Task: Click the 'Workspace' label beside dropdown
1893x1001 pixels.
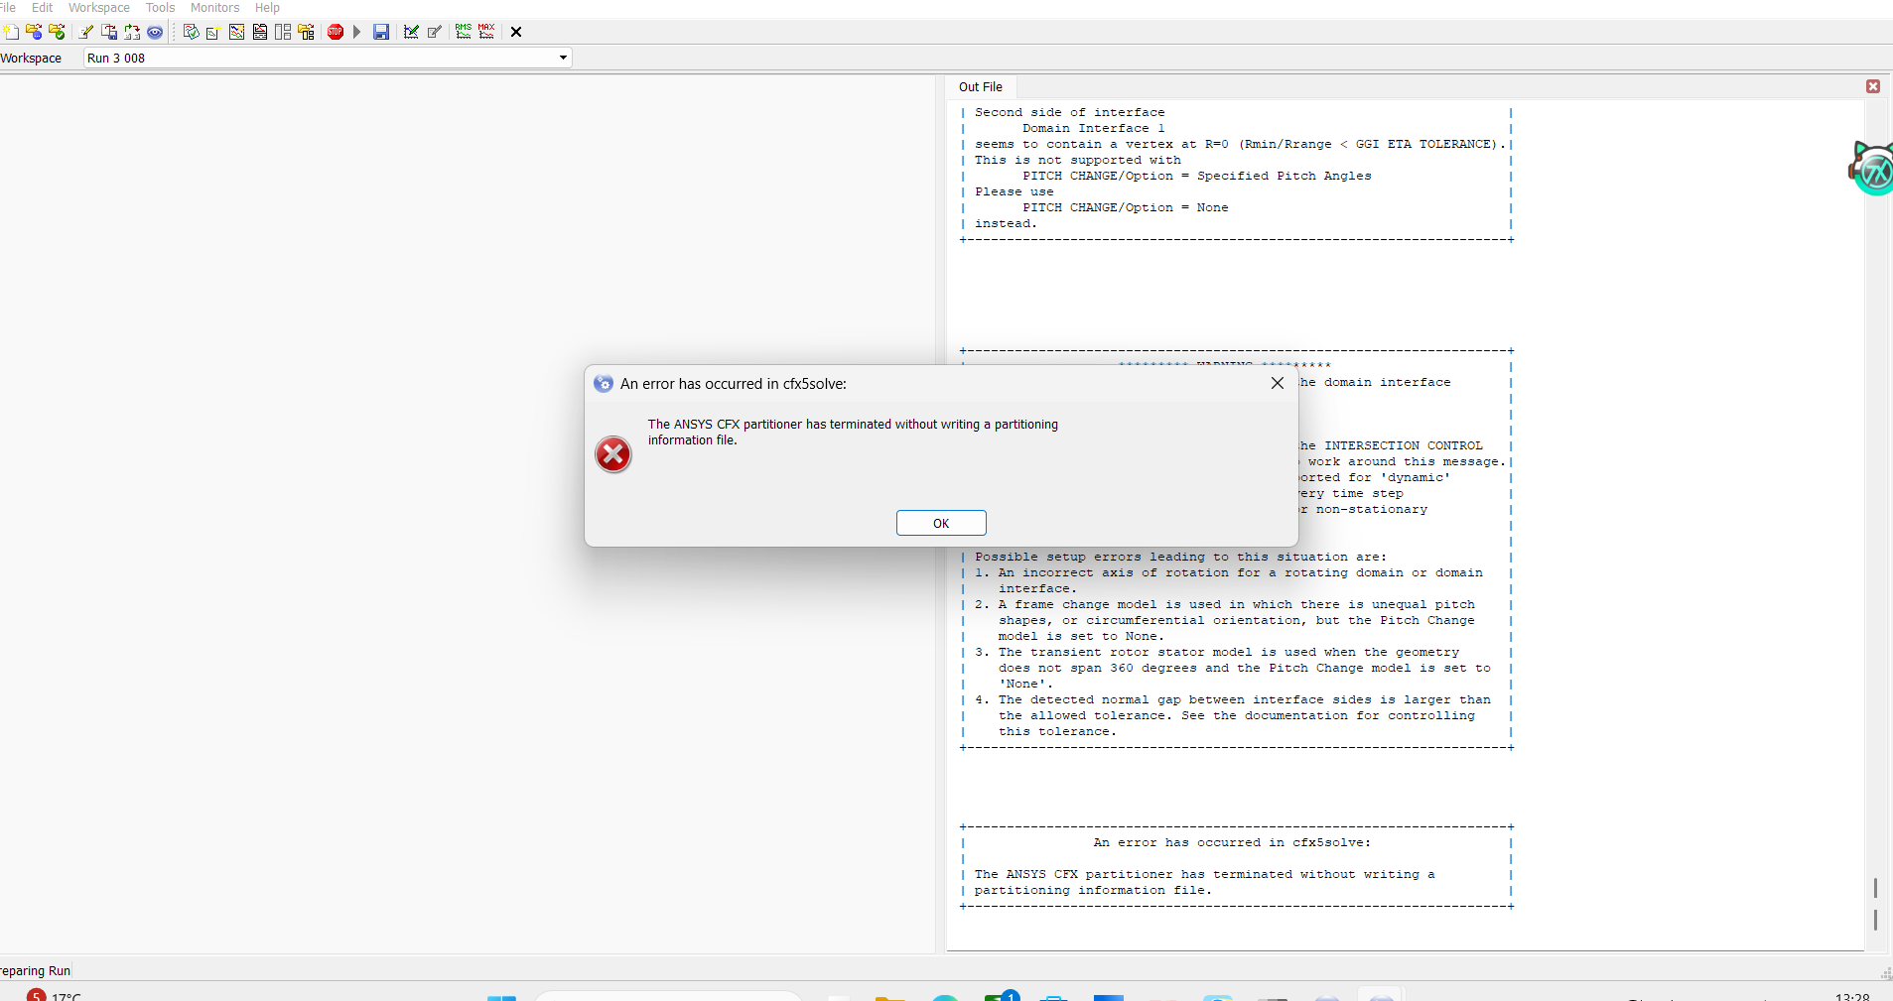Action: (x=31, y=58)
